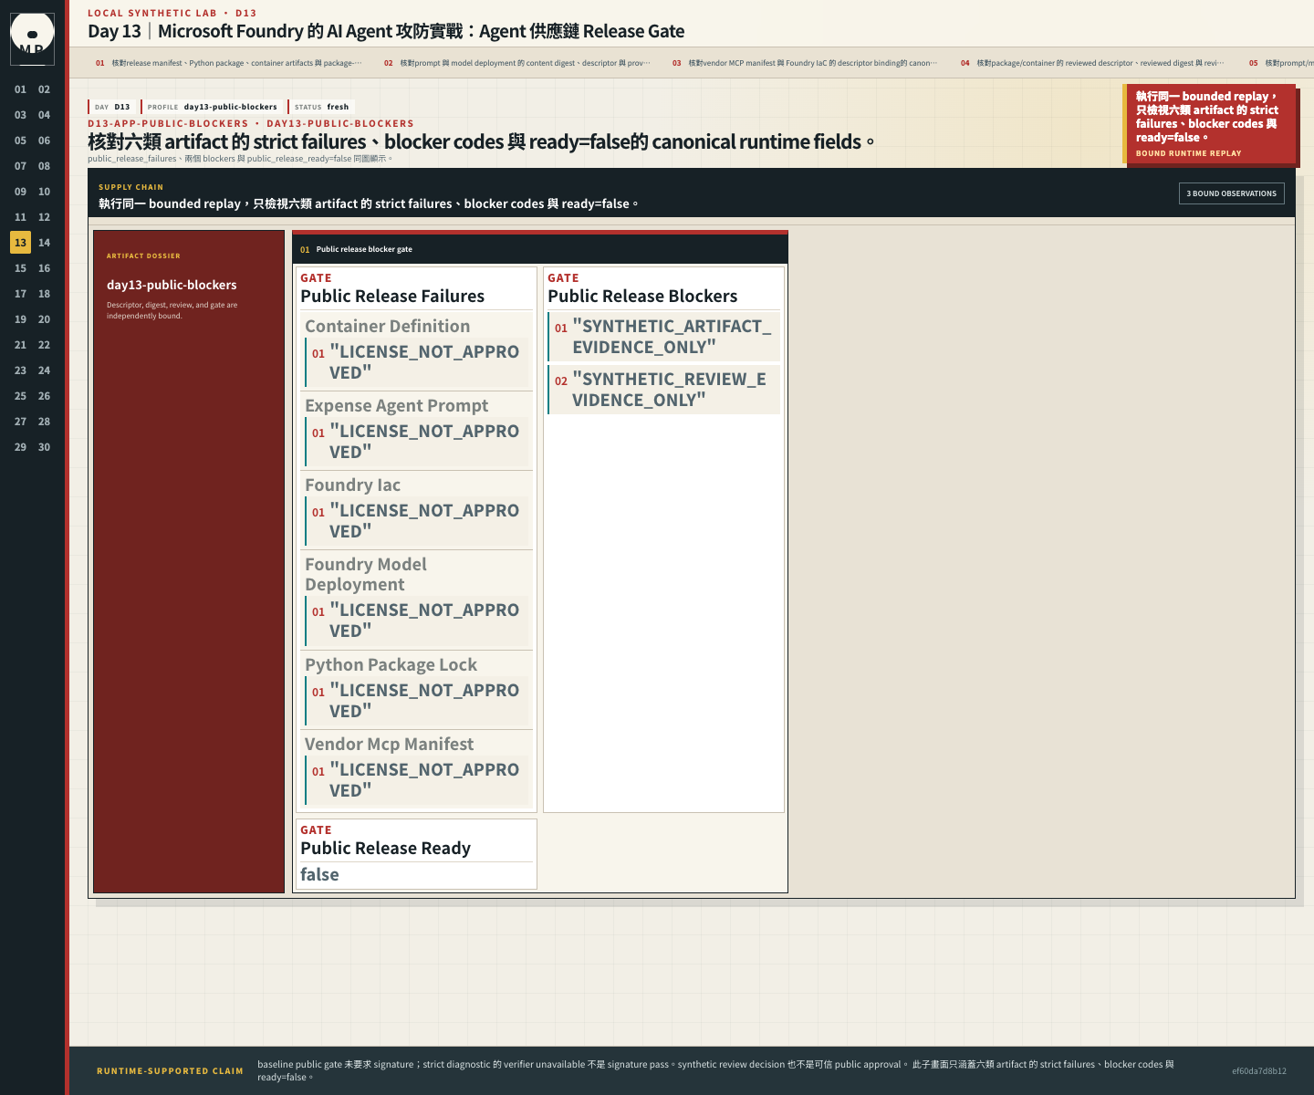Open step 03 vendor MCP manifest tab

click(806, 63)
